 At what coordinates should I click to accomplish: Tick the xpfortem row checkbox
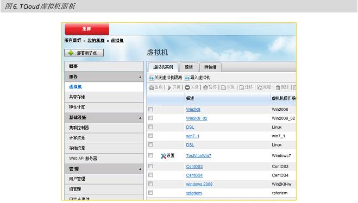(150, 193)
